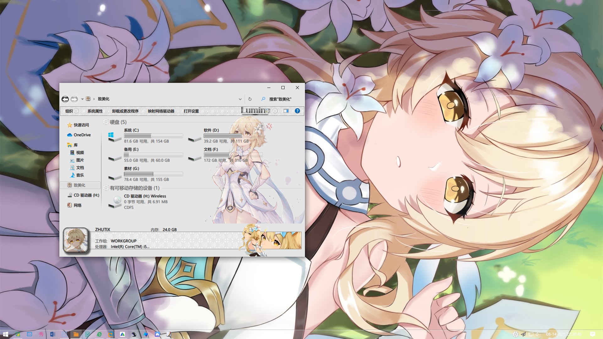603x339 pixels.
Task: Click the text 78.4 GB 可用, 共 155 GB
Action: click(146, 180)
